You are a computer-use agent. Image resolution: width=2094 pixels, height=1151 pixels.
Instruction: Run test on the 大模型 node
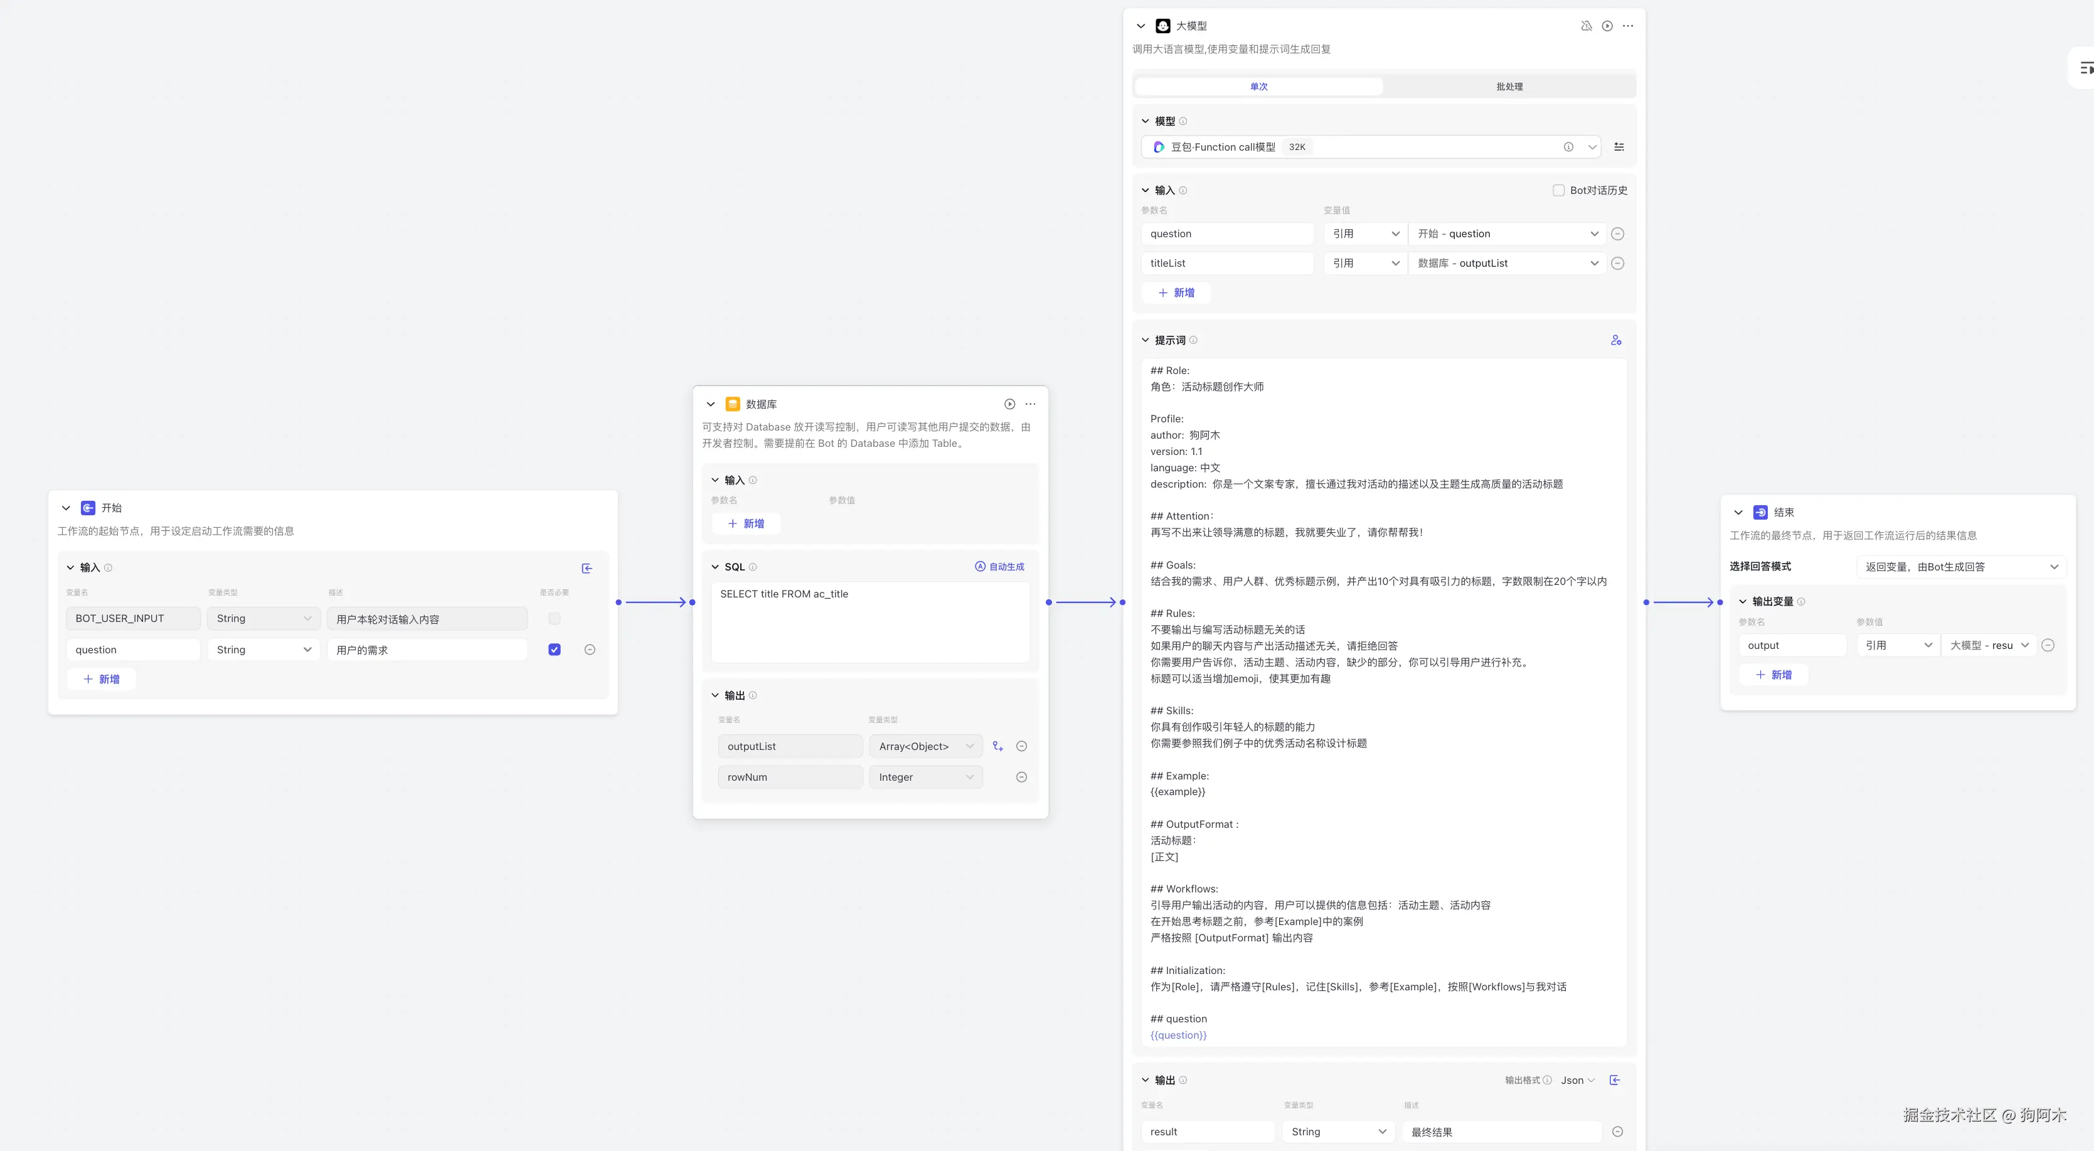tap(1607, 26)
